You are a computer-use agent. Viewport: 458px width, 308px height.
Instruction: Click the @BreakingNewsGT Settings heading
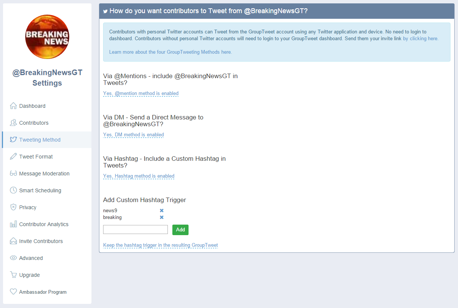pos(47,78)
